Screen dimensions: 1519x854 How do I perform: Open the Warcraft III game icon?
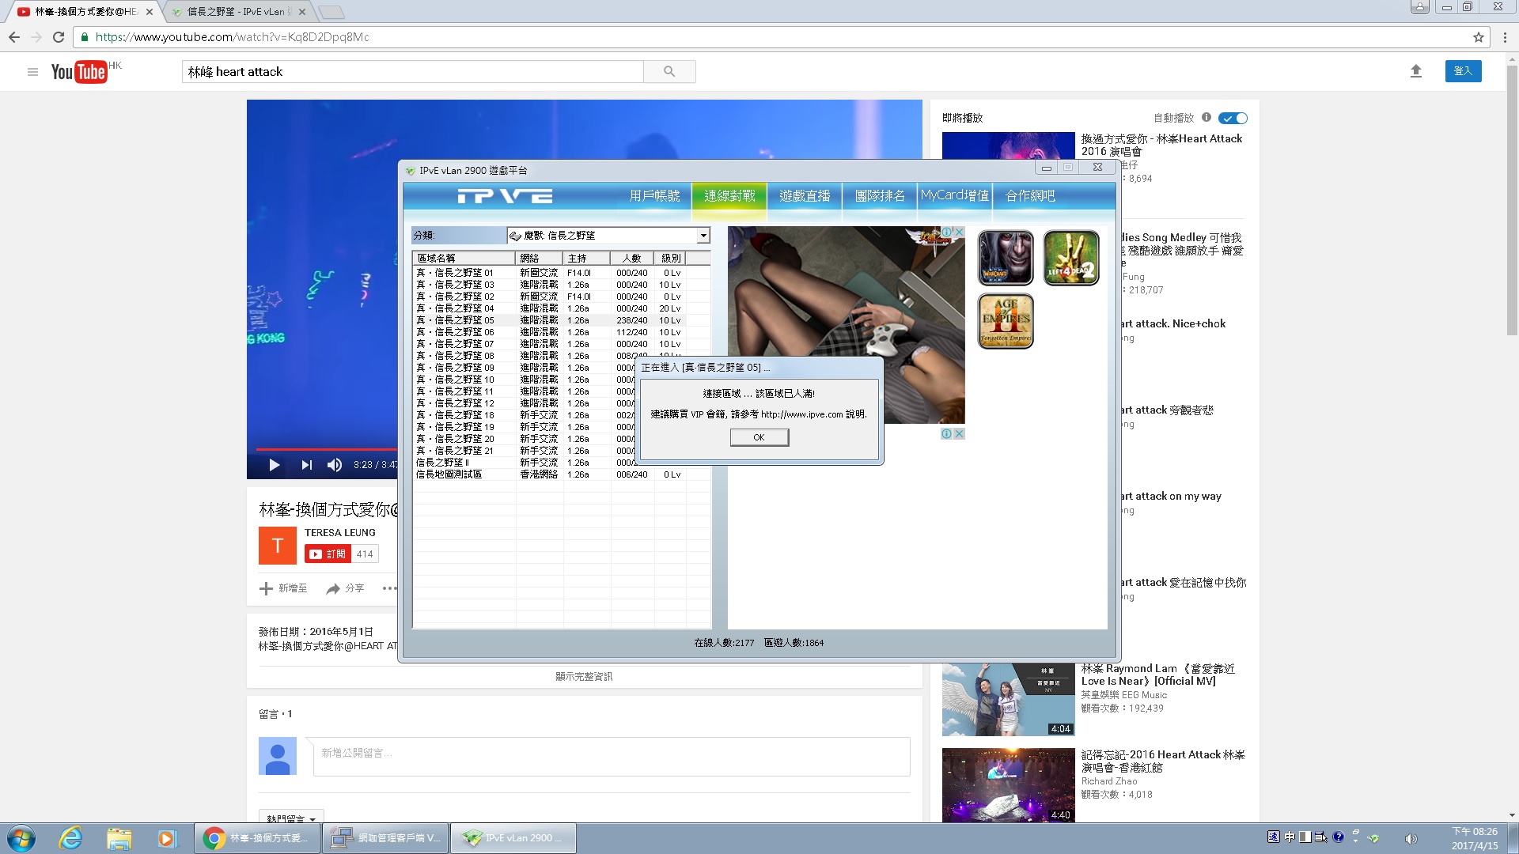pos(1006,258)
